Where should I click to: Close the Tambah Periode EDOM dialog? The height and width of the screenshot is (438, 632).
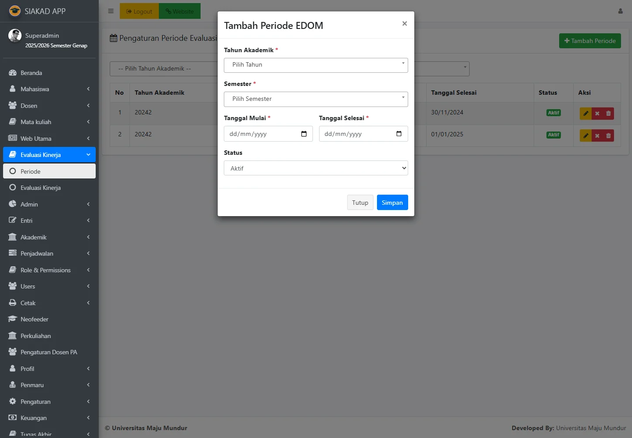(x=404, y=24)
